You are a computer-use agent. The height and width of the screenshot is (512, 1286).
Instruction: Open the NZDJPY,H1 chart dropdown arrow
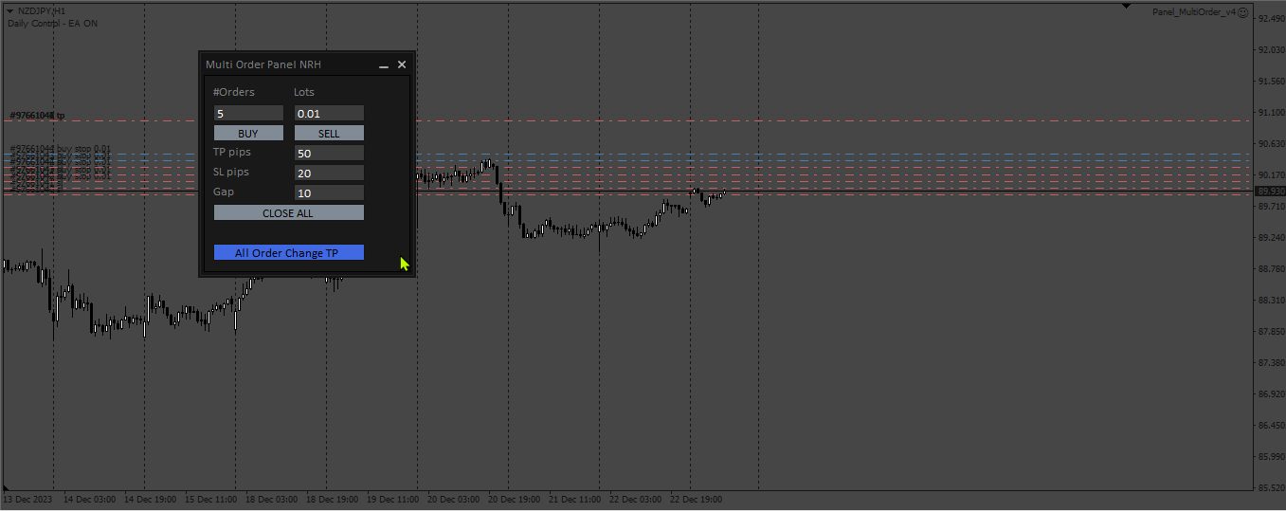click(9, 10)
